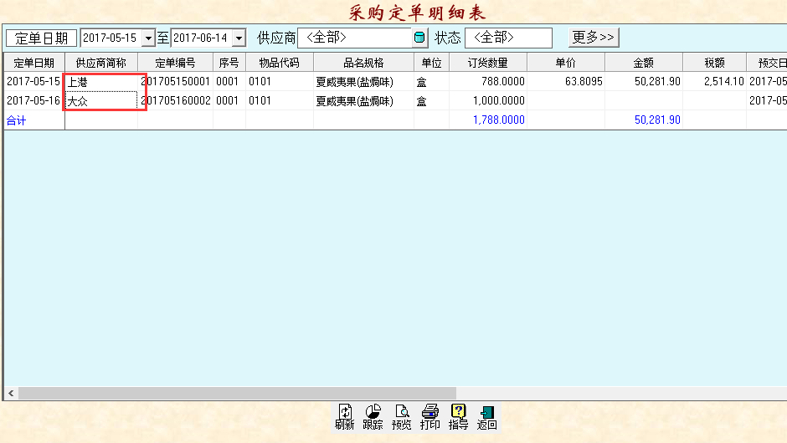Select supplier cell 大众
The width and height of the screenshot is (787, 443).
pos(101,101)
